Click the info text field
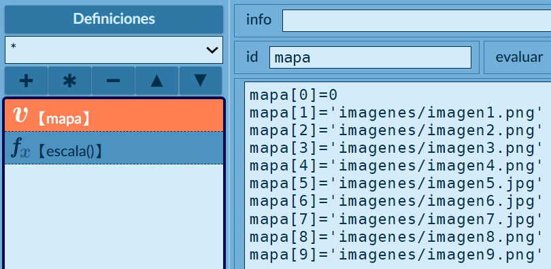This screenshot has width=551, height=269. [x=417, y=20]
